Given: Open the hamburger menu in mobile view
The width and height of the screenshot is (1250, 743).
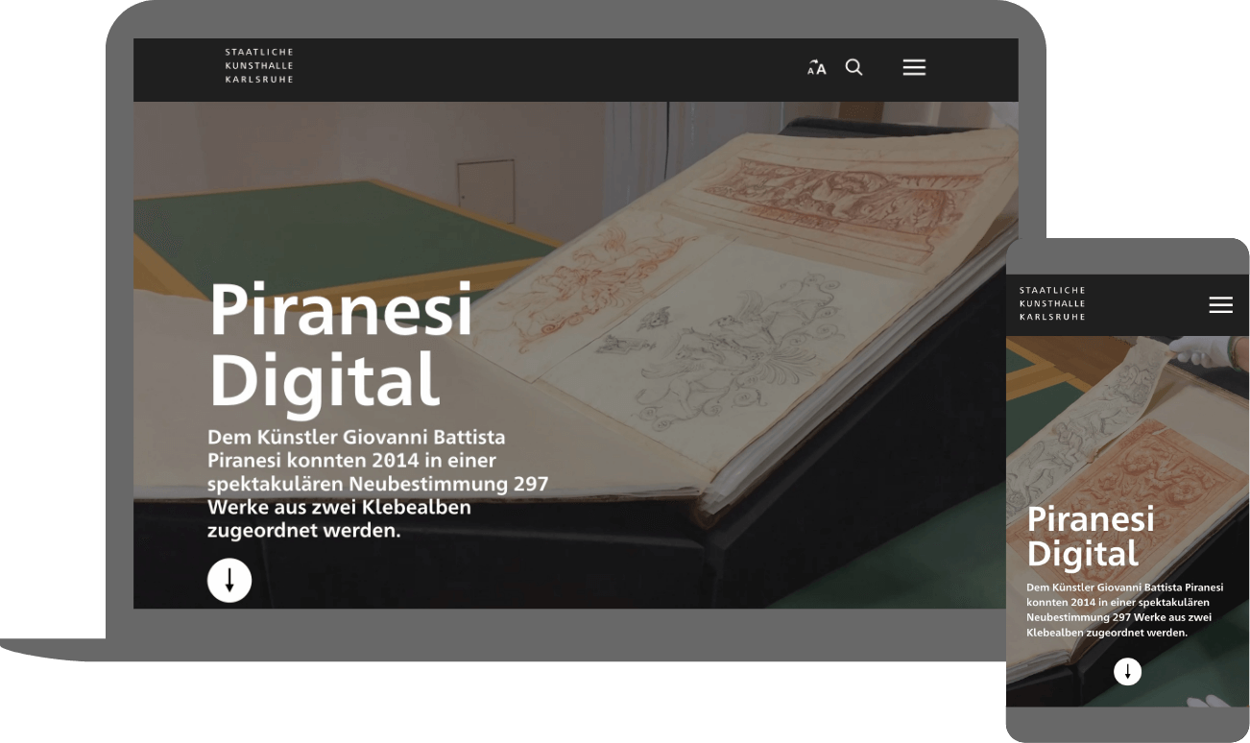Looking at the screenshot, I should [x=1220, y=304].
